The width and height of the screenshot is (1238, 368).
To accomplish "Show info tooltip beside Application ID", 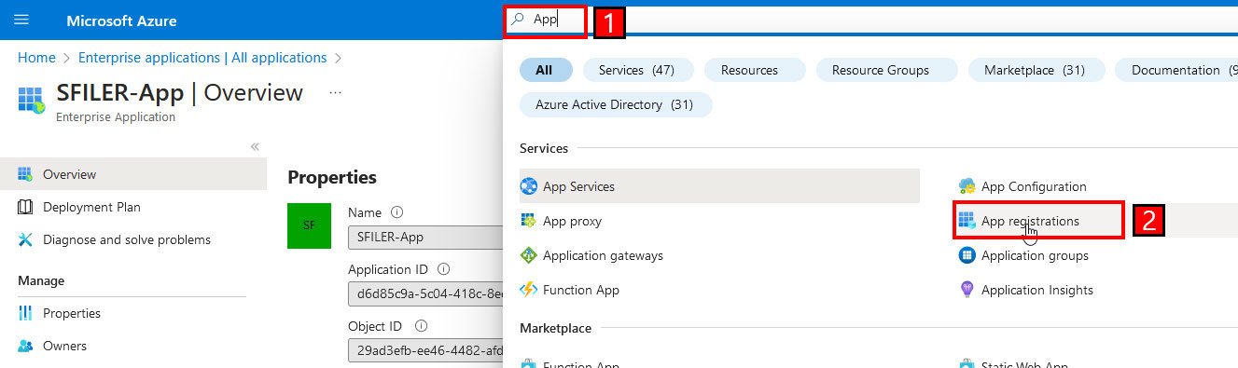I will 443,269.
